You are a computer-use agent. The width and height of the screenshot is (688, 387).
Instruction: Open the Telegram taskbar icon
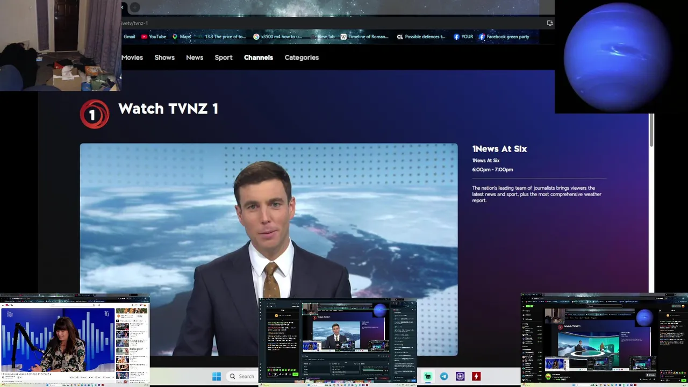(444, 376)
